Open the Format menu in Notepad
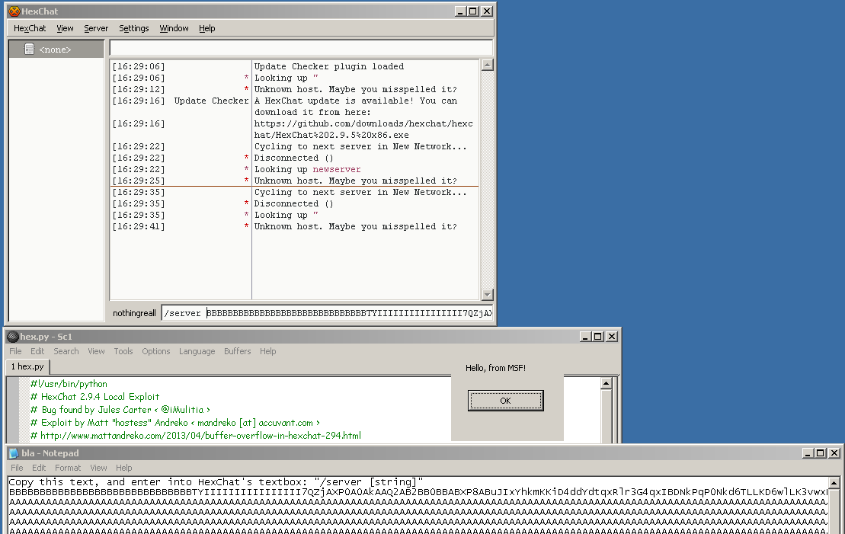This screenshot has height=534, width=845. click(x=68, y=468)
